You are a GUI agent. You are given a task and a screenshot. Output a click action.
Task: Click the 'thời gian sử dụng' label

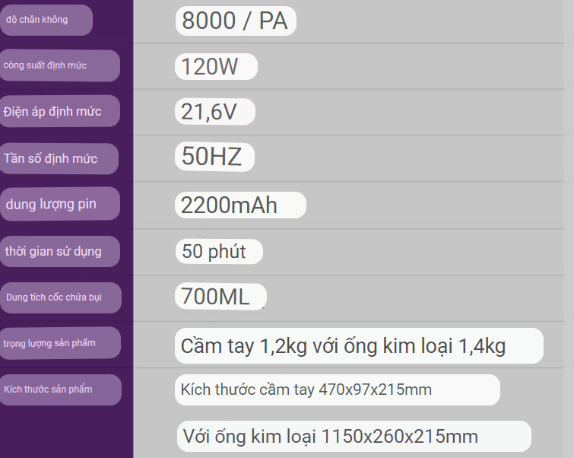tap(59, 251)
